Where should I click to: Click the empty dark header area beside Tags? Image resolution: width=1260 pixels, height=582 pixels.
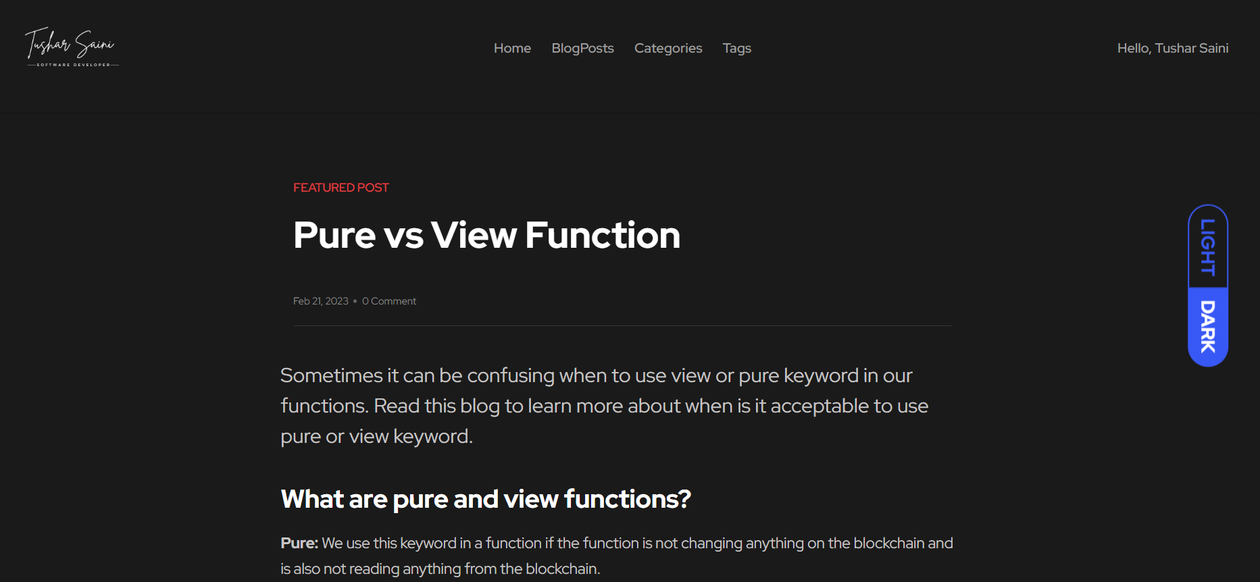pos(932,48)
